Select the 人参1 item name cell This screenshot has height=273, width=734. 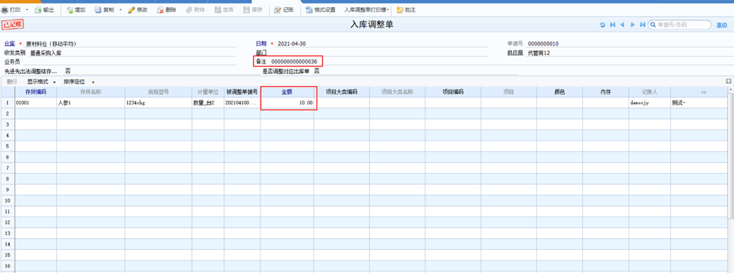(x=91, y=103)
